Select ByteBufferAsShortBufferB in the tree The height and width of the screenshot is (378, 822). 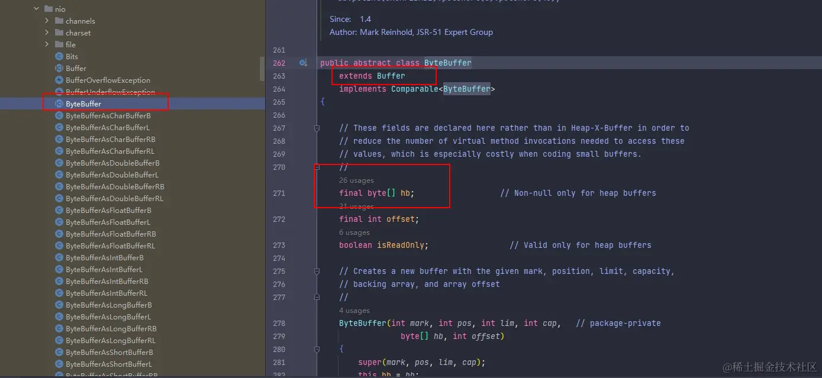coord(109,352)
